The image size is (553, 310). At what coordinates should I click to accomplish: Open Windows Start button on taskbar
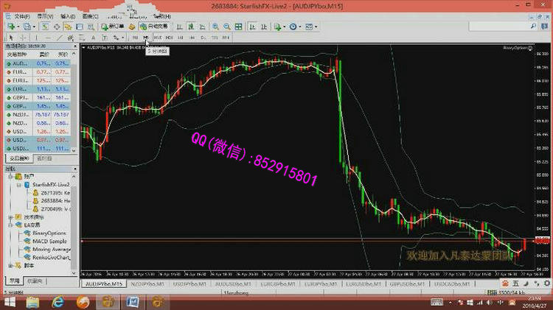point(13,302)
